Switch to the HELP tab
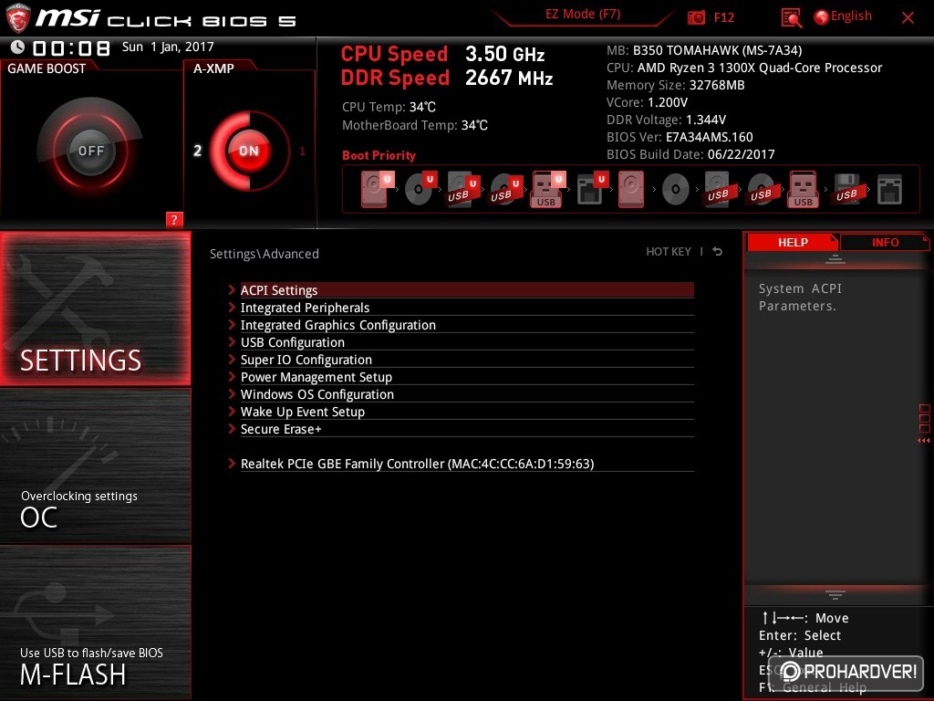This screenshot has height=701, width=934. pos(793,242)
